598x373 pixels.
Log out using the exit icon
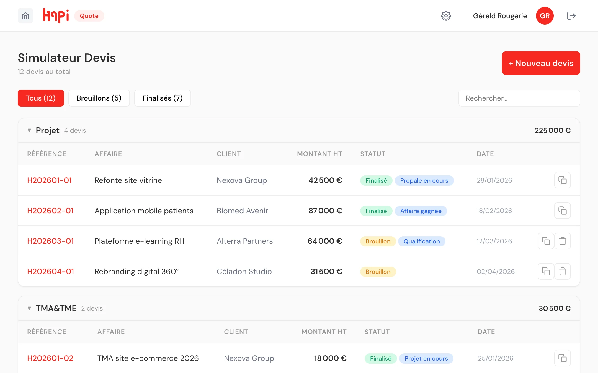point(571,16)
